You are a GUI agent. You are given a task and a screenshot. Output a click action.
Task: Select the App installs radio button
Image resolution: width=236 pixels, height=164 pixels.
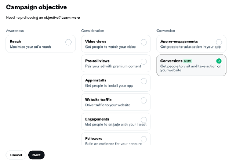click(x=144, y=81)
